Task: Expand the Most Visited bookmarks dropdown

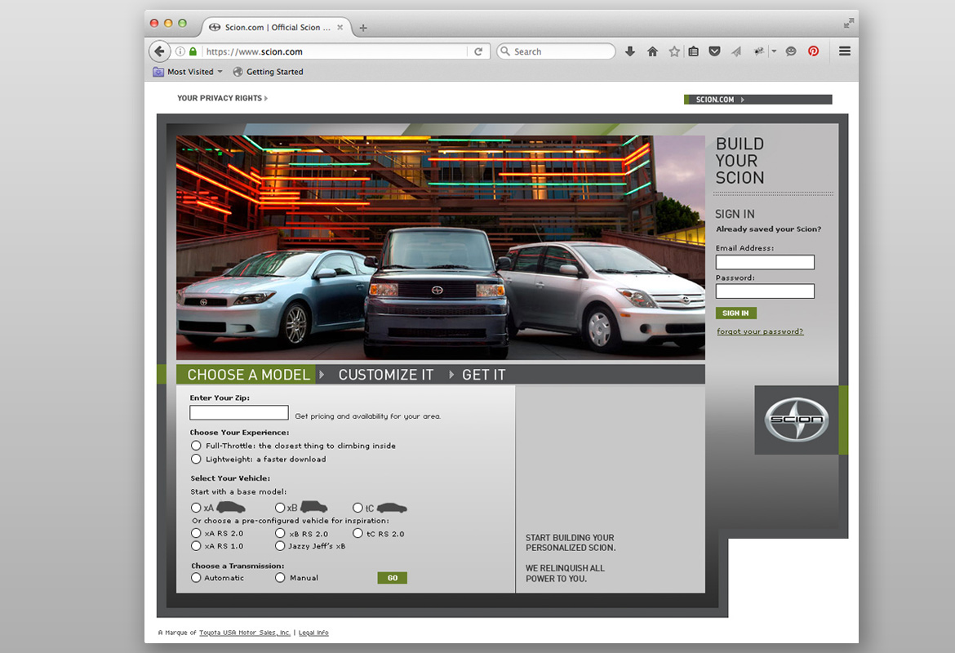Action: 220,71
